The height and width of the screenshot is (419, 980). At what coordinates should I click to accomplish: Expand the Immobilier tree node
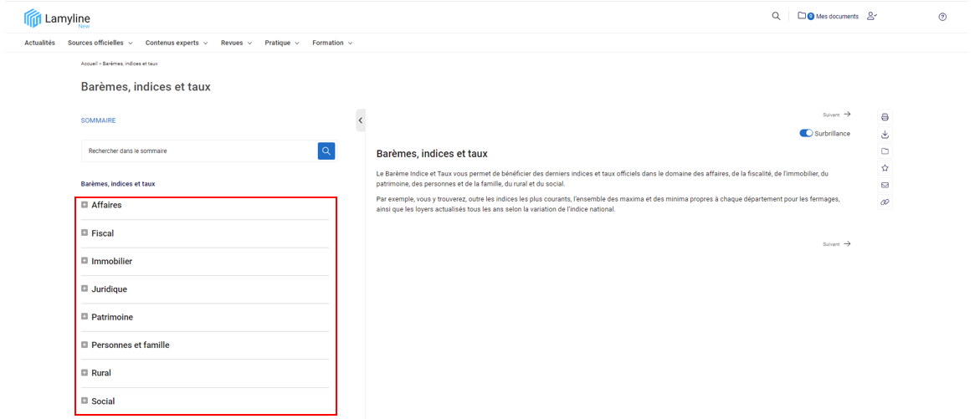click(85, 261)
